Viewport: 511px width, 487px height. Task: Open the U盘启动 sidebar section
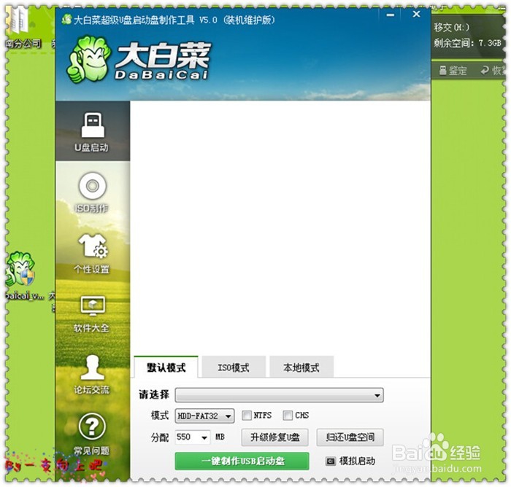(x=93, y=131)
